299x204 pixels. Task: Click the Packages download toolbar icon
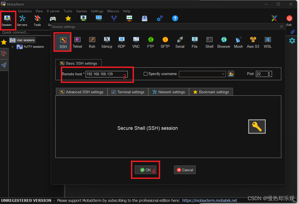(145, 18)
